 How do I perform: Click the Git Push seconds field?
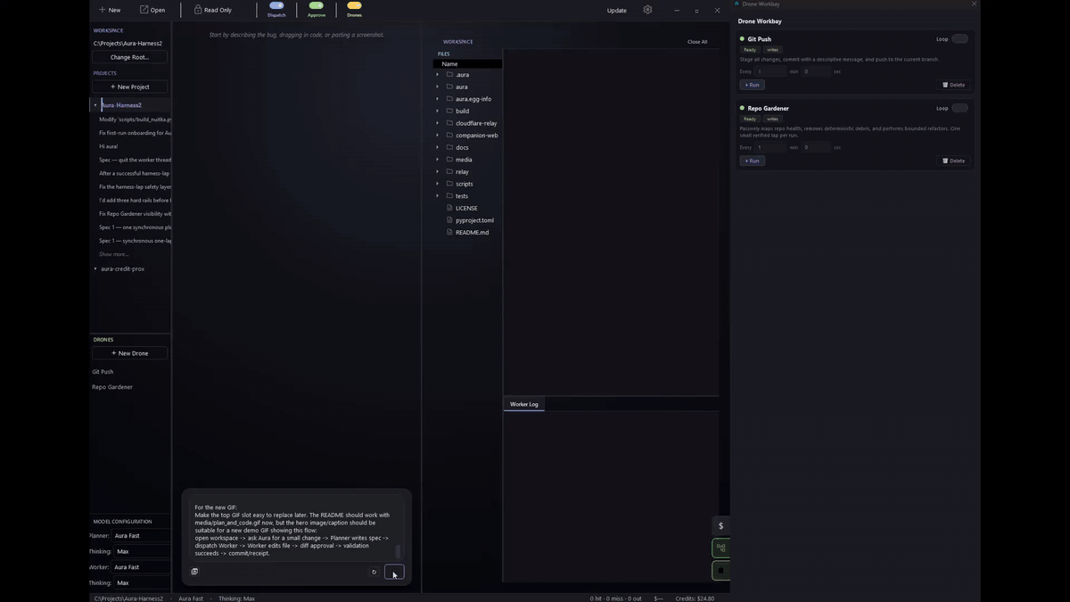tap(816, 71)
